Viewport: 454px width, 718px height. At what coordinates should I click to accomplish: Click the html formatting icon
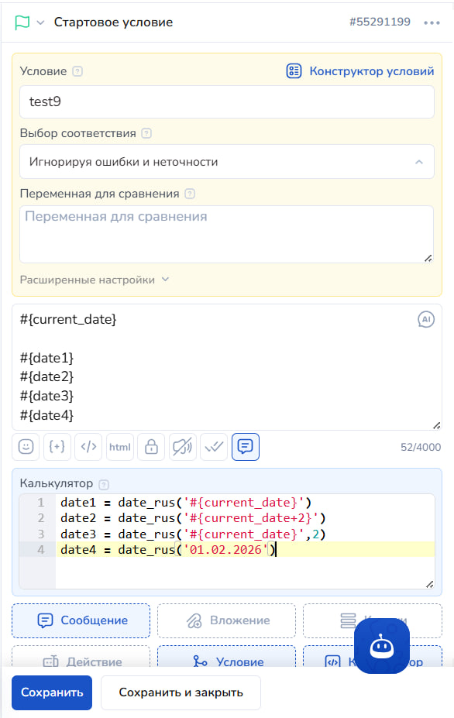120,446
